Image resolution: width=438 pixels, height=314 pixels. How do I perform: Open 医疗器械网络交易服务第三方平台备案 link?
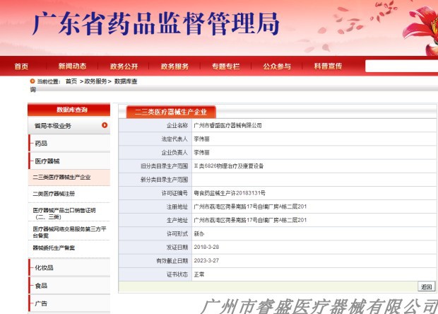pyautogui.click(x=69, y=232)
